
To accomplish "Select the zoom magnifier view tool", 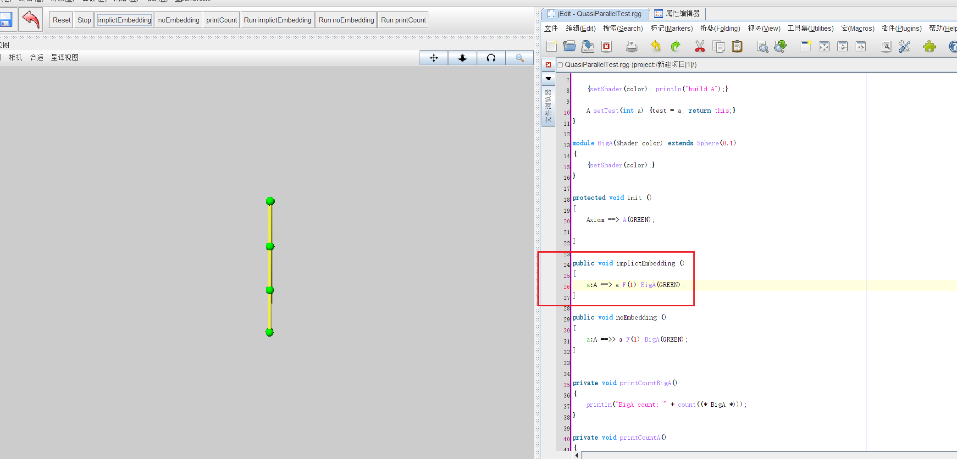I will tap(520, 58).
